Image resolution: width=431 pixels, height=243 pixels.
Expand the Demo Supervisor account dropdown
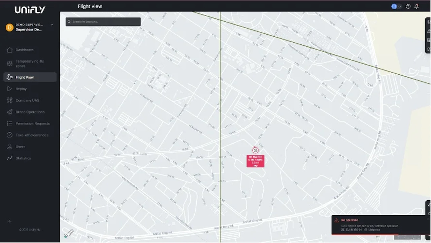click(x=52, y=25)
